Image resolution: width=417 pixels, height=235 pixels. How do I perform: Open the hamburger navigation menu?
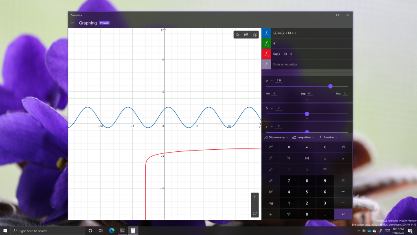(x=72, y=23)
